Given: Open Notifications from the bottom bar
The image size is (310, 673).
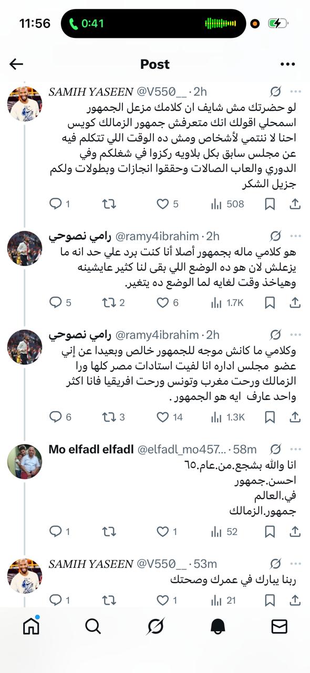Looking at the screenshot, I should [217, 626].
